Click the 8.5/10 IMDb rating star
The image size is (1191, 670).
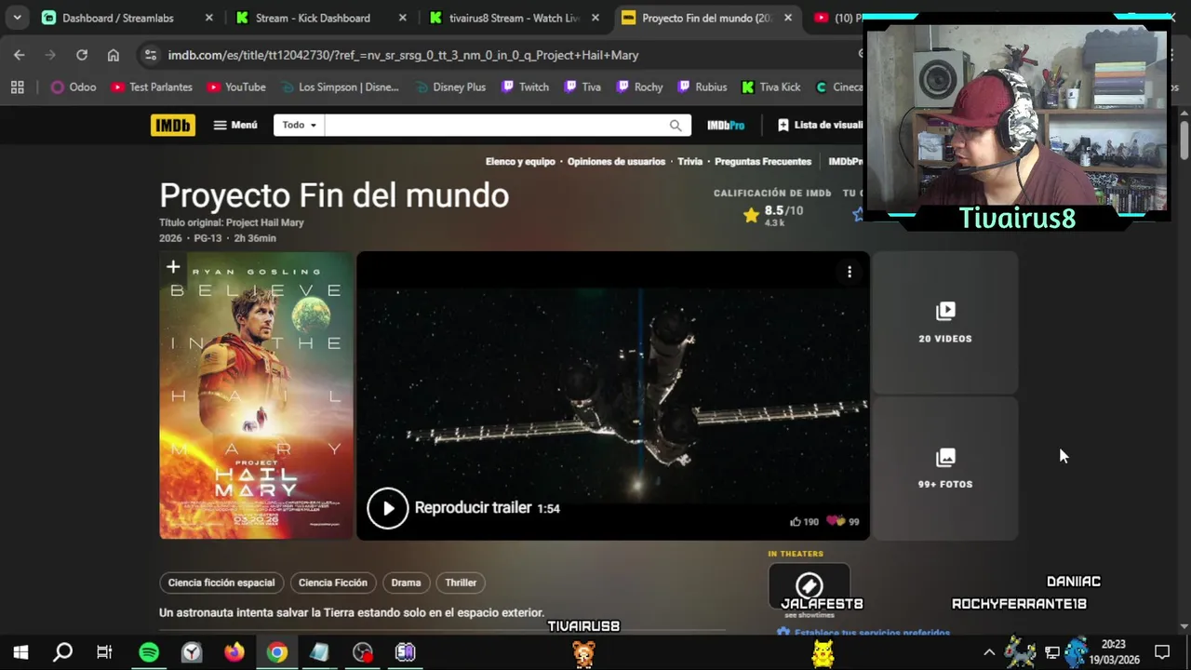(751, 216)
